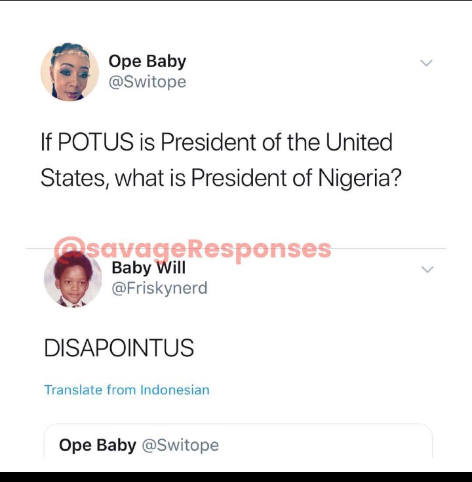This screenshot has width=472, height=482.
Task: Open the quoted tweet card
Action: [238, 442]
